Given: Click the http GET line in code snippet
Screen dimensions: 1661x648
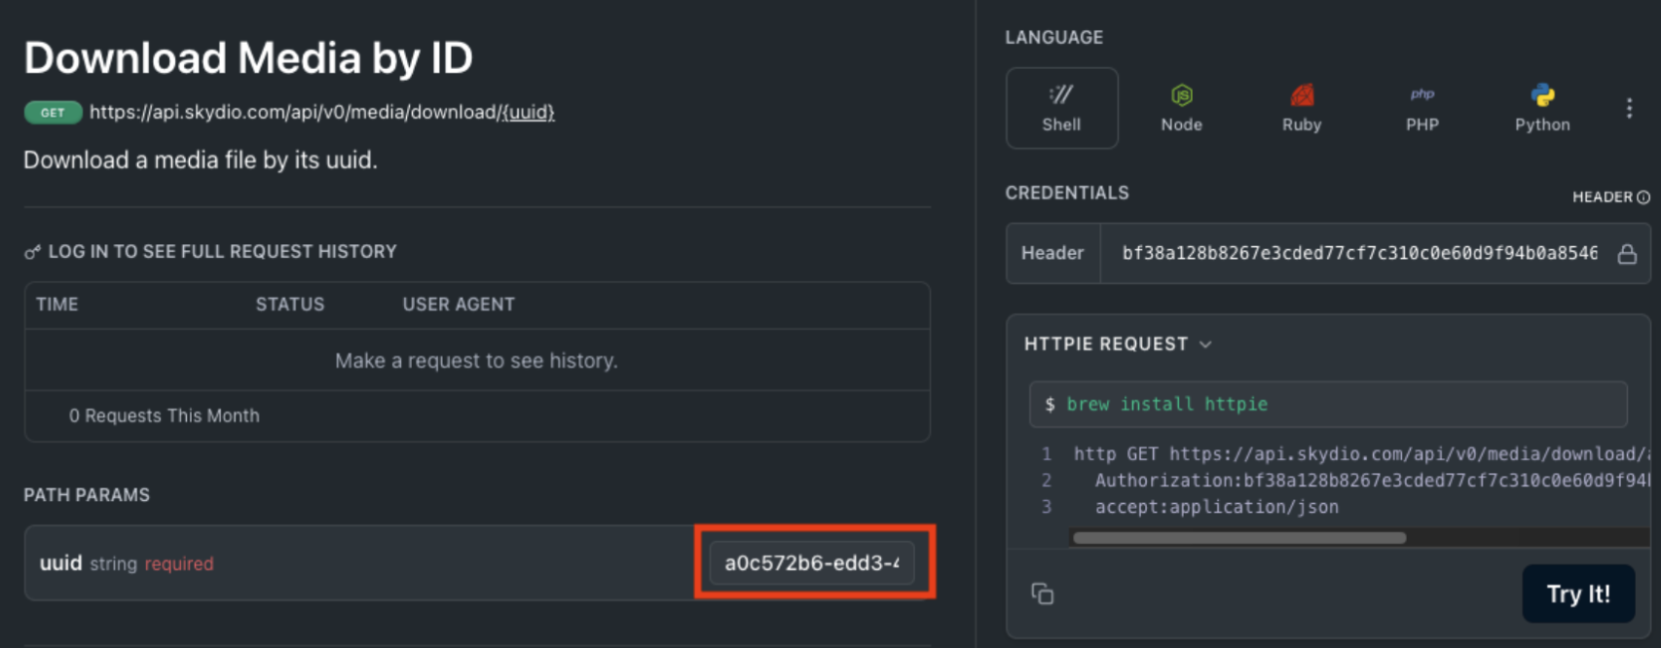Looking at the screenshot, I should [x=1361, y=453].
